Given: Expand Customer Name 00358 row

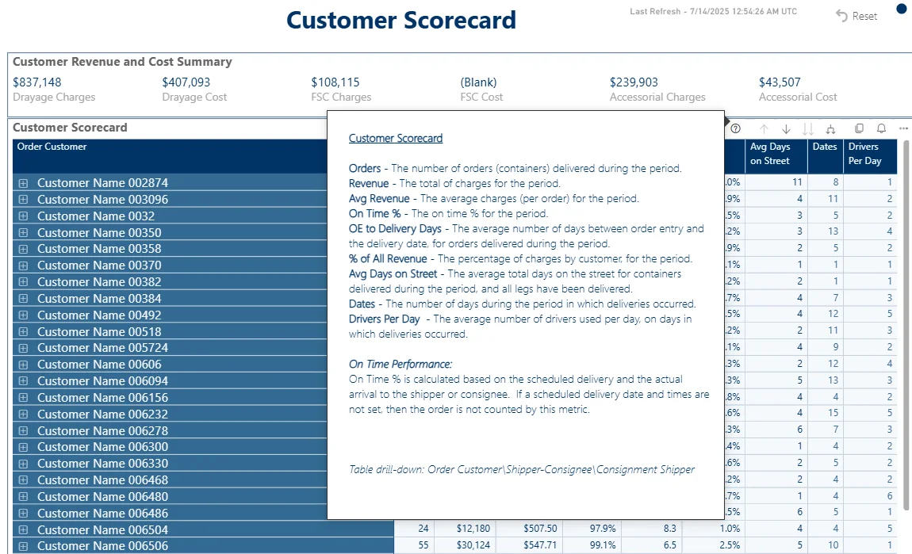Looking at the screenshot, I should (23, 249).
